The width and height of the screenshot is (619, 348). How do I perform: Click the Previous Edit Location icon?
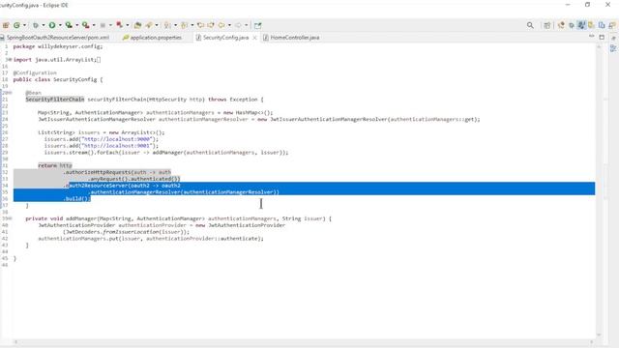coord(200,25)
